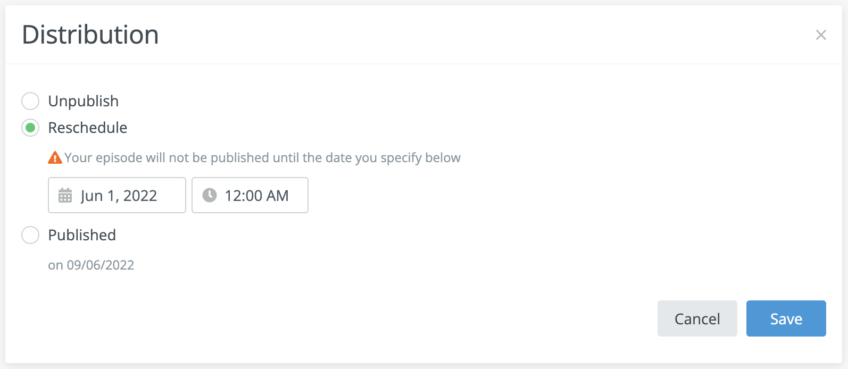This screenshot has height=369, width=848.
Task: Click the Unpublish option label
Action: pos(84,101)
